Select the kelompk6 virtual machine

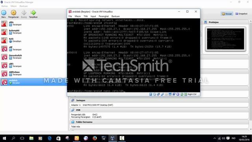(33, 32)
